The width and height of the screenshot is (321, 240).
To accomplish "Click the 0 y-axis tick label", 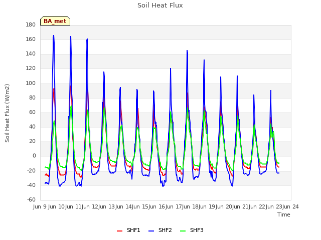I will [x=34, y=156].
